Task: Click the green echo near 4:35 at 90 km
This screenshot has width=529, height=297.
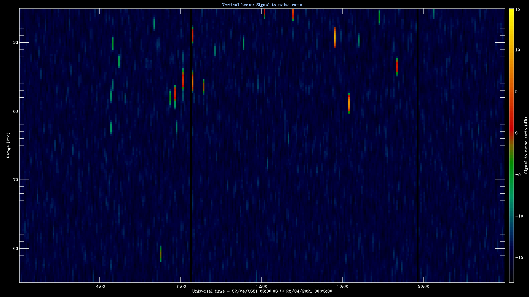Action: point(113,44)
